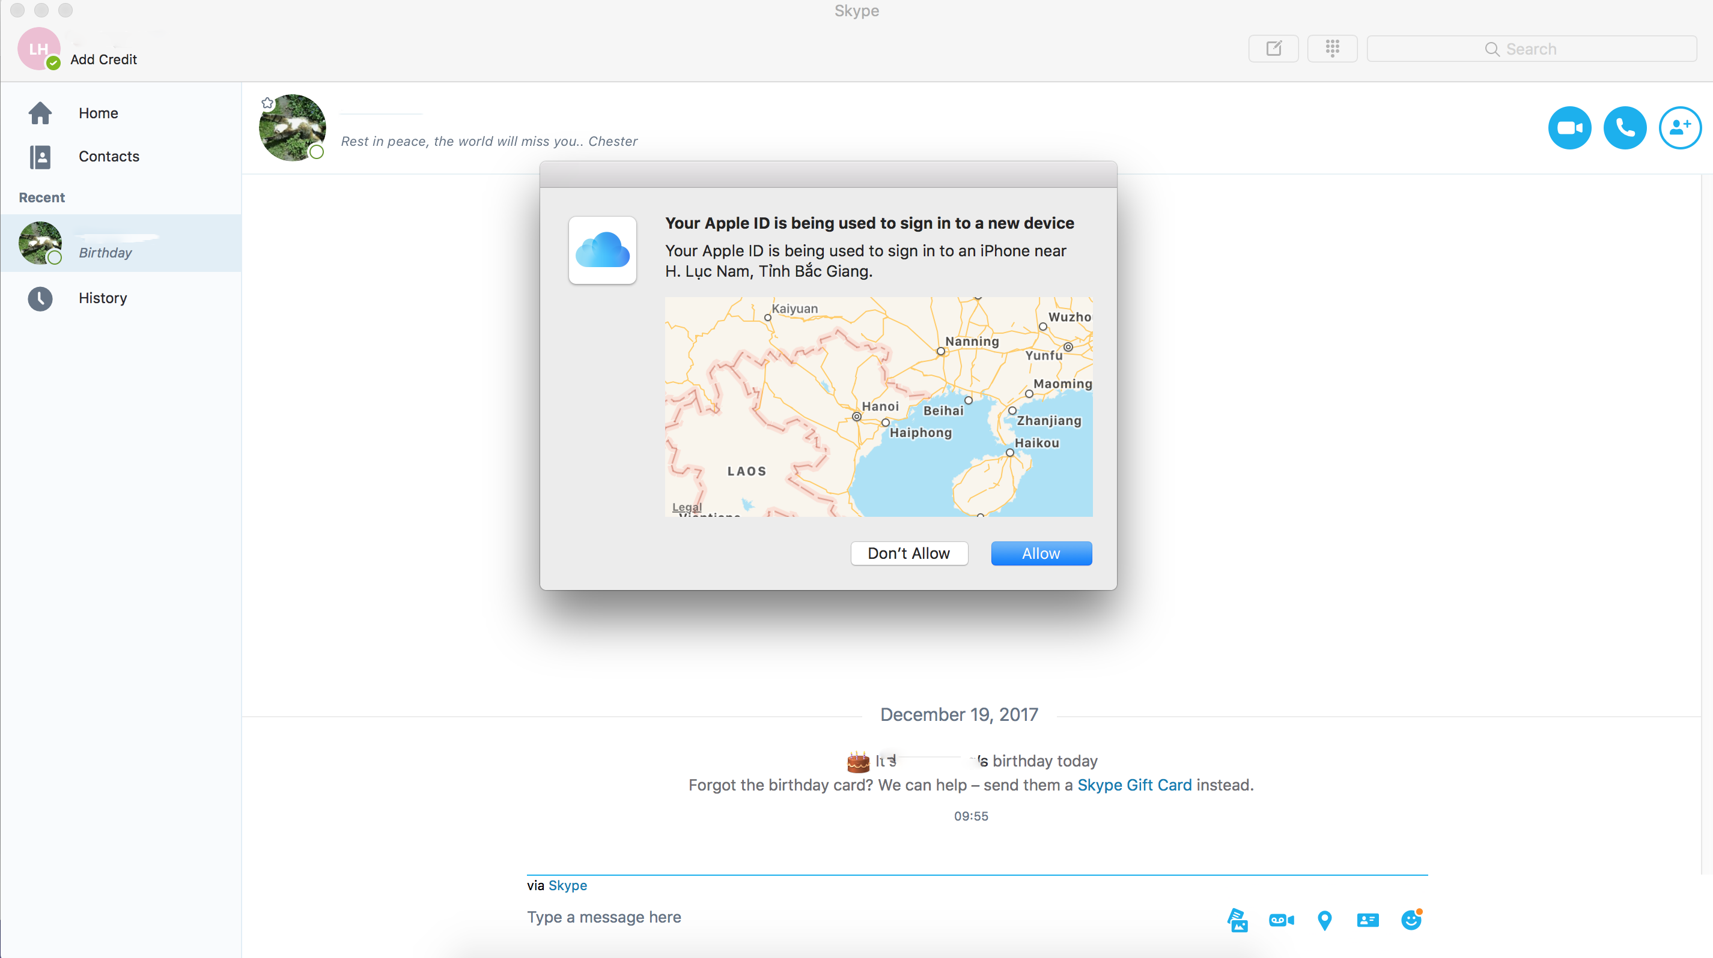Select the Birthday recent conversation
The image size is (1713, 958).
pos(120,243)
